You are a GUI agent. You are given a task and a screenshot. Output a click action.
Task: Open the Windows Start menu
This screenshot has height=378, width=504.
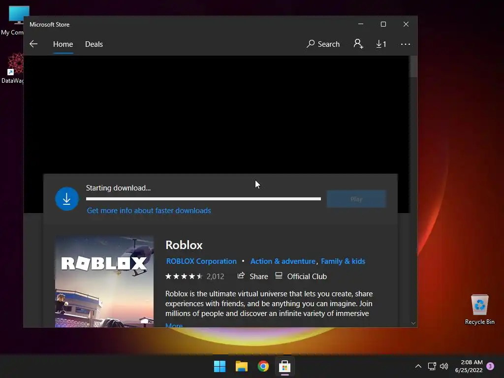220,366
